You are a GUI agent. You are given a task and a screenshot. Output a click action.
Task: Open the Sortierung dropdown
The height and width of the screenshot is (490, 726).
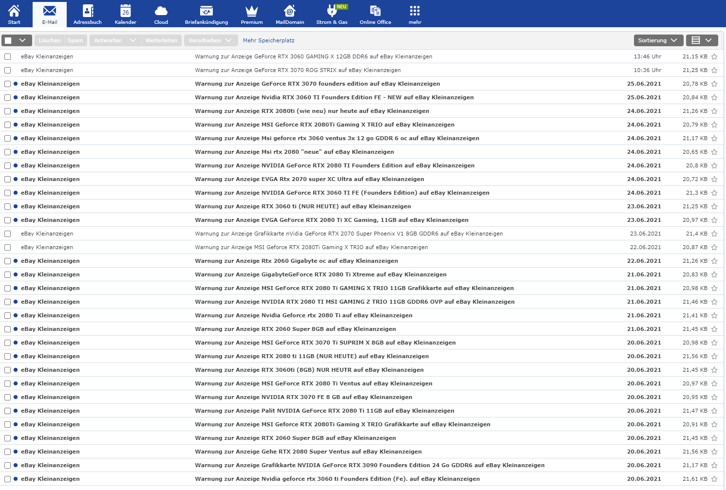(658, 40)
